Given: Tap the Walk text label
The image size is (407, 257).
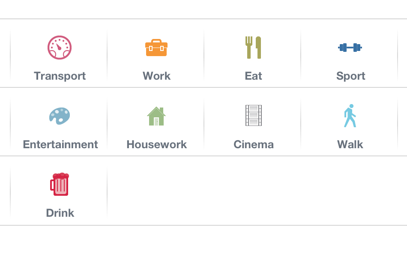Looking at the screenshot, I should coord(350,144).
